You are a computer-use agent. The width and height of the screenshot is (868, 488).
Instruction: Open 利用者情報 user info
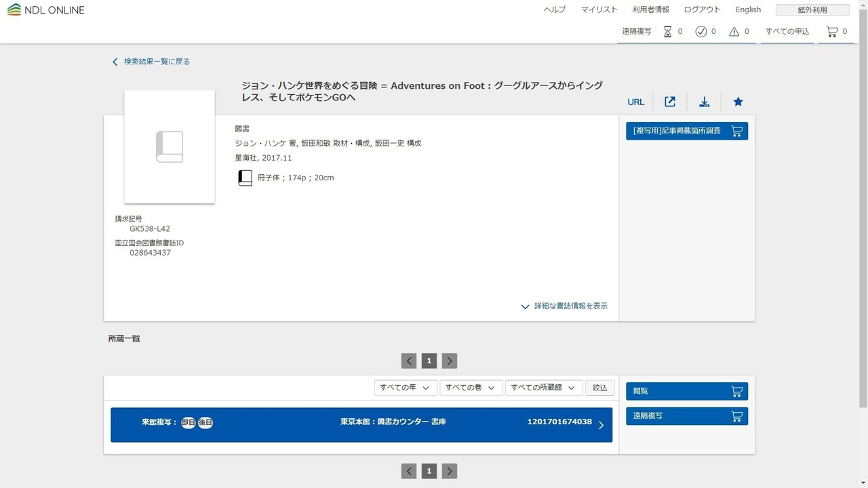click(x=650, y=9)
